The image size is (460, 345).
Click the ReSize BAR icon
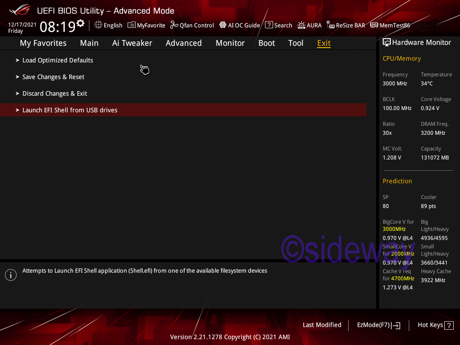click(330, 25)
